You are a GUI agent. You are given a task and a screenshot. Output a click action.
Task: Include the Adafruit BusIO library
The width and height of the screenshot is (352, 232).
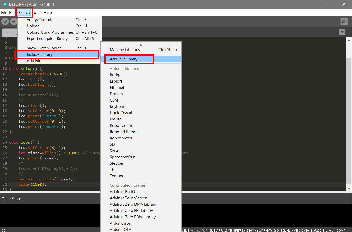coord(122,191)
